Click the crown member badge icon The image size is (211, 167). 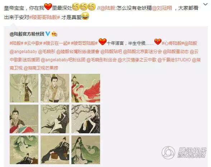pos(54,34)
